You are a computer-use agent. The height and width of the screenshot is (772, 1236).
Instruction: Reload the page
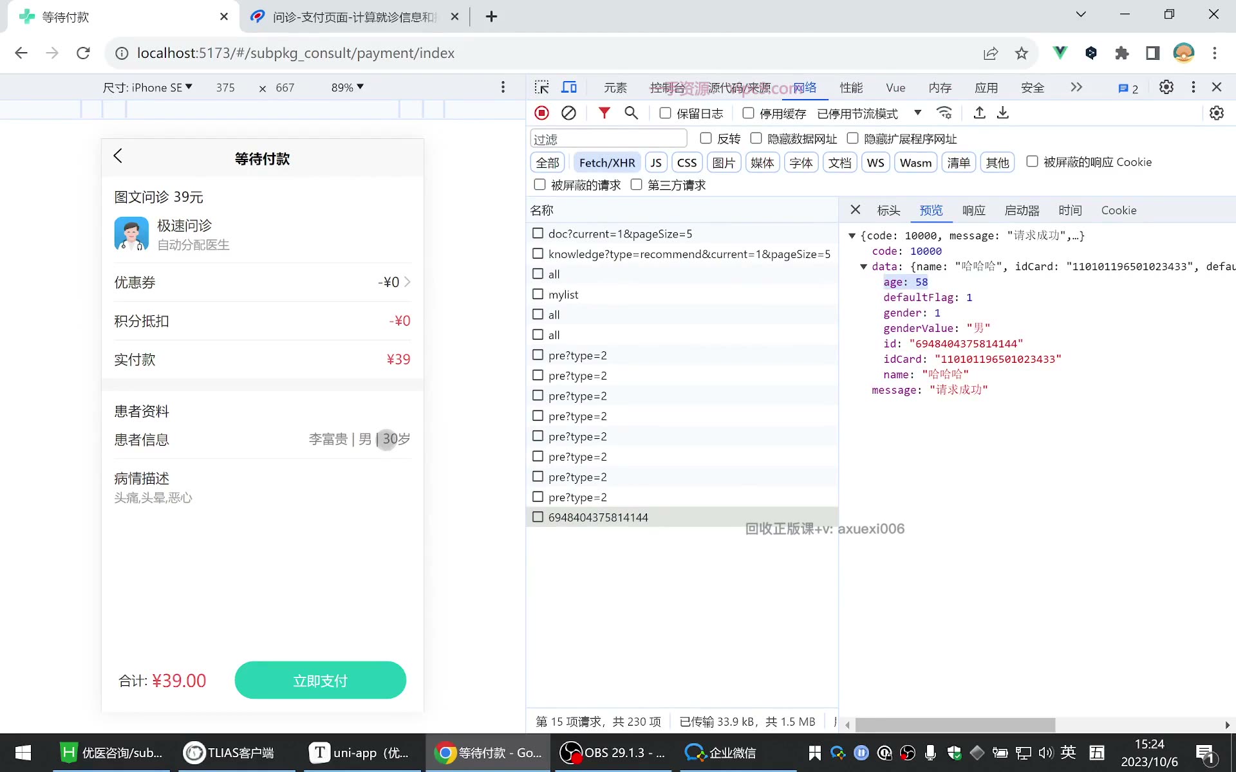click(83, 53)
